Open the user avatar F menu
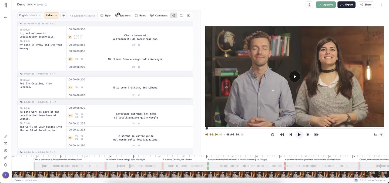The image size is (389, 183). (6, 175)
